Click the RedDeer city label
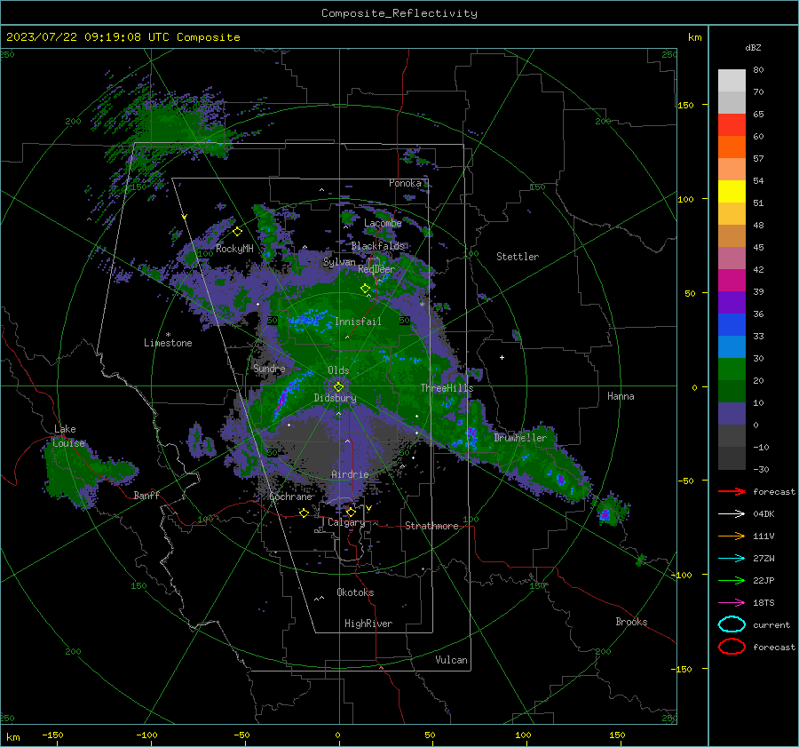 (x=376, y=269)
